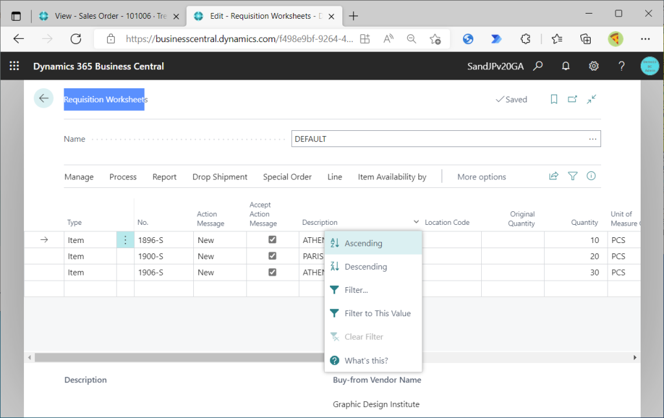Click the scroll left arrow of the grid
Screen dimensions: 664x418
[29, 358]
